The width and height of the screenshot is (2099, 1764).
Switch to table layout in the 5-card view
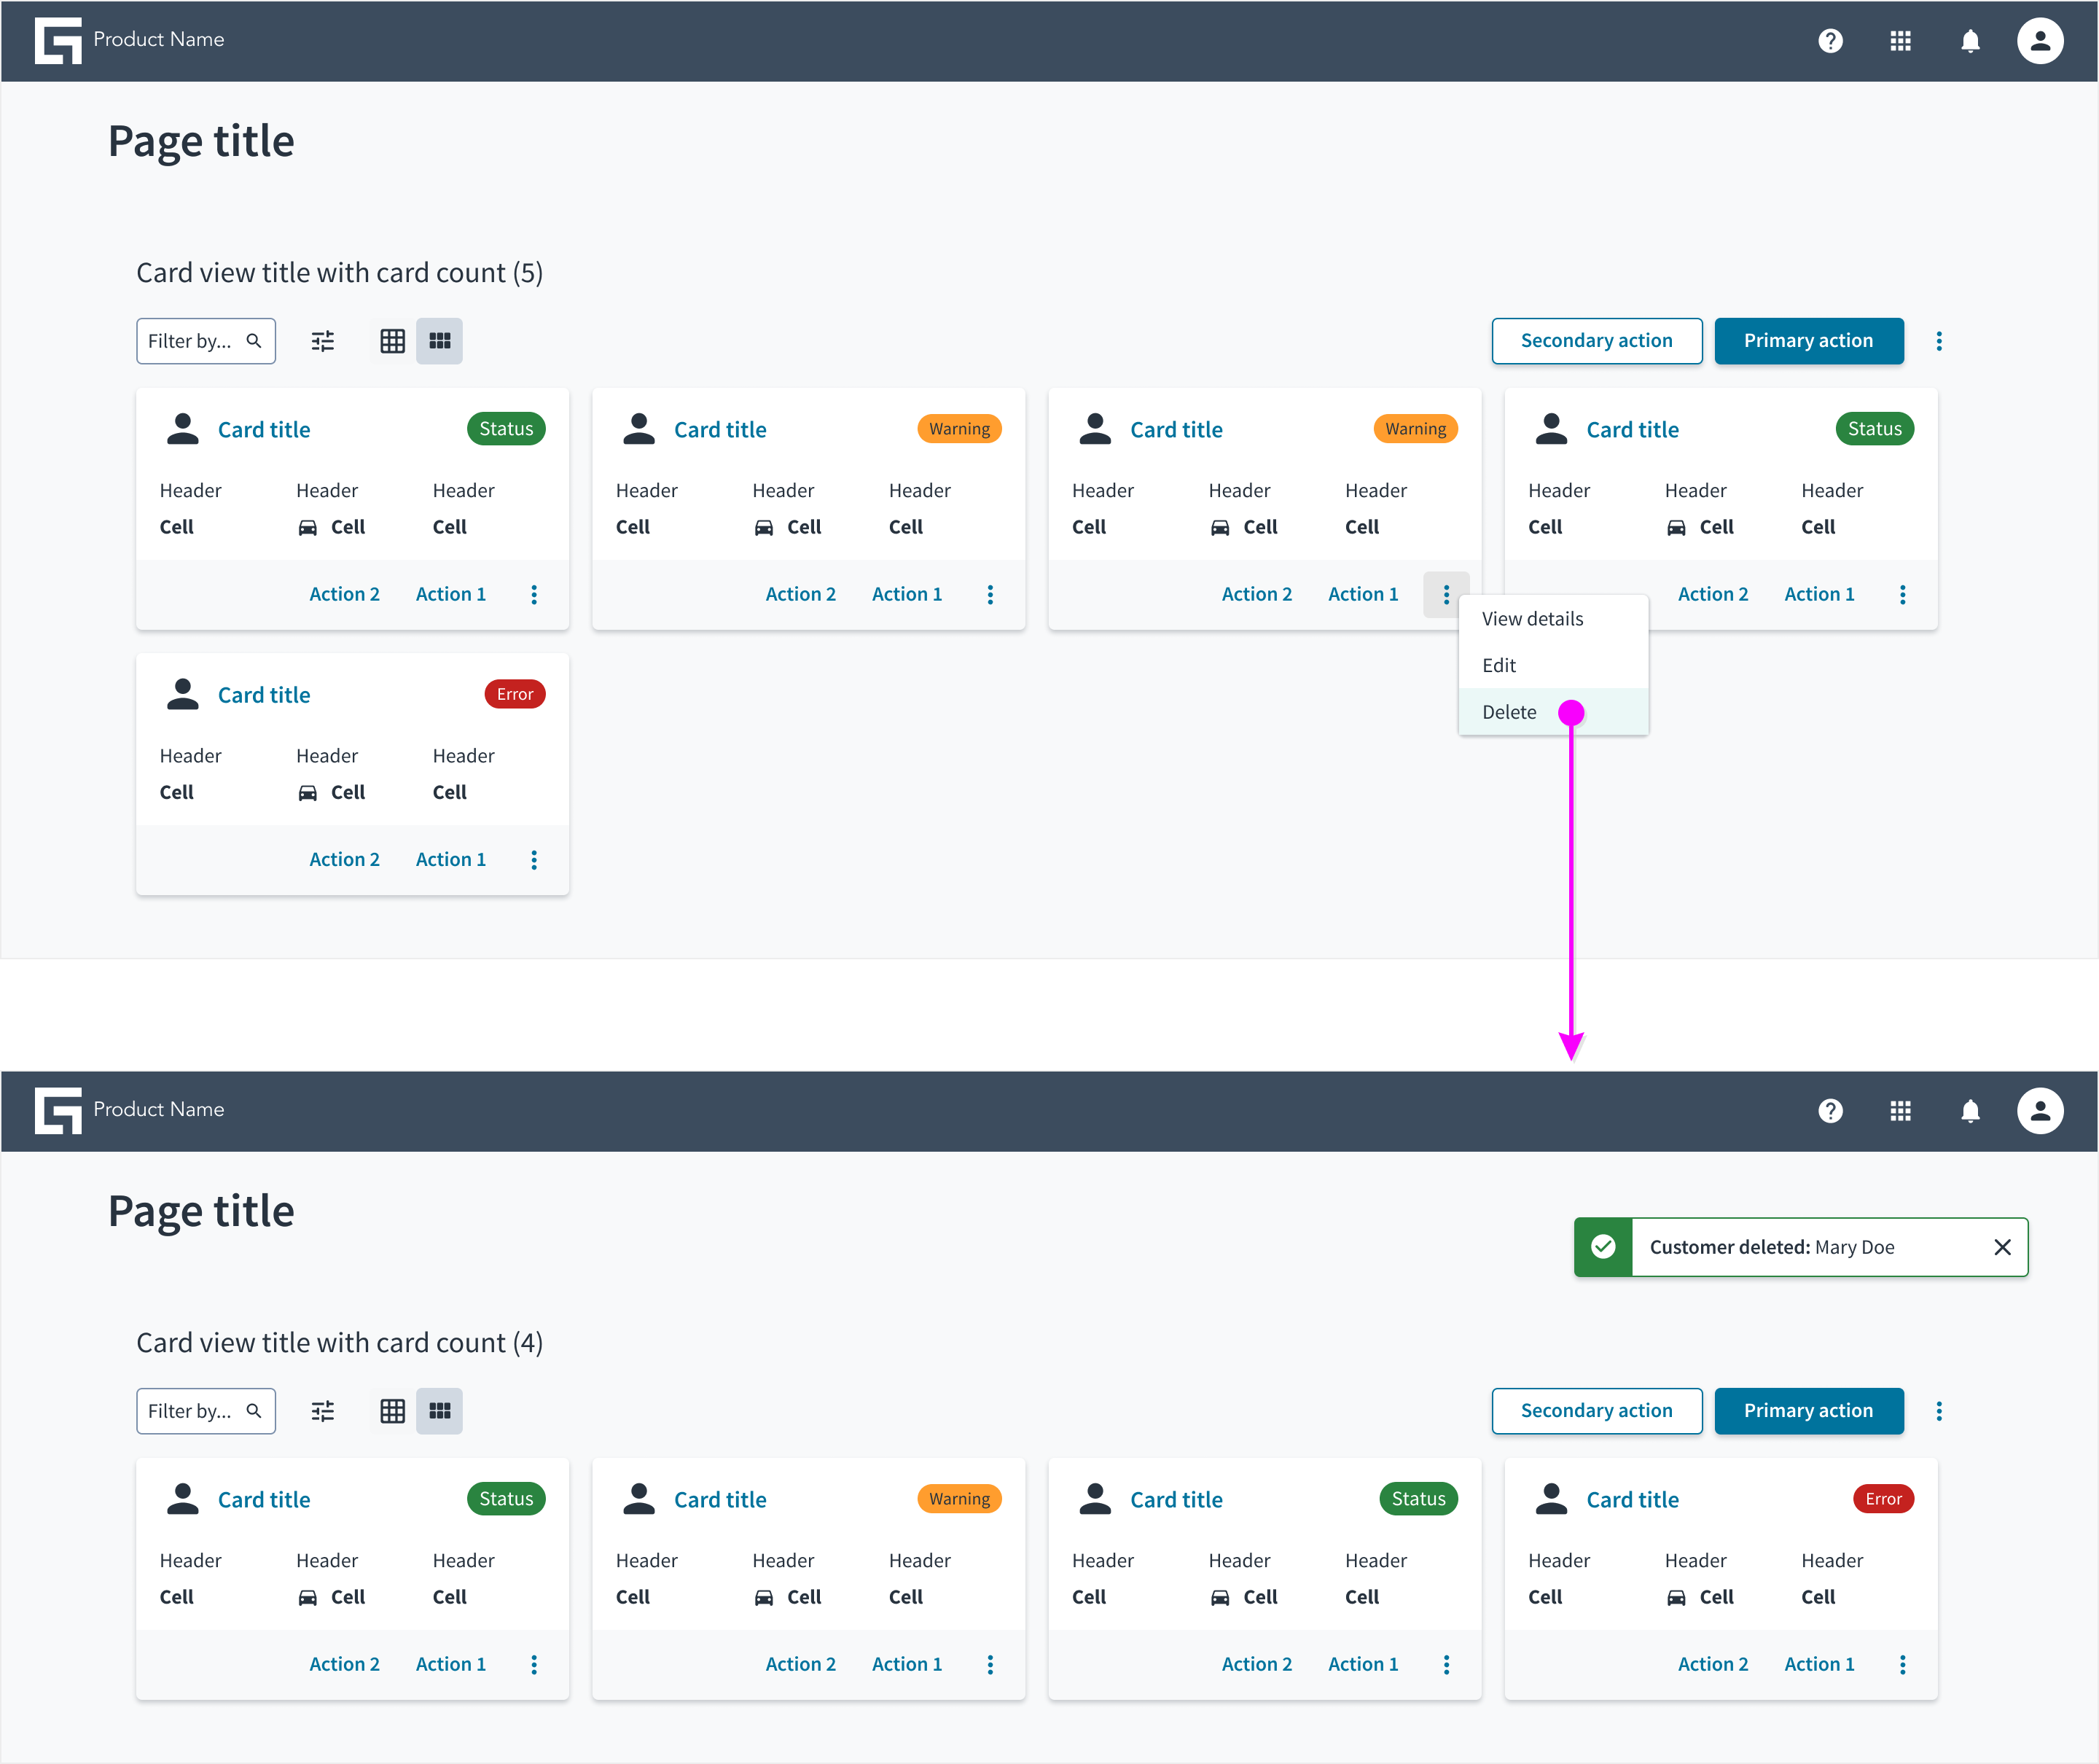[393, 341]
